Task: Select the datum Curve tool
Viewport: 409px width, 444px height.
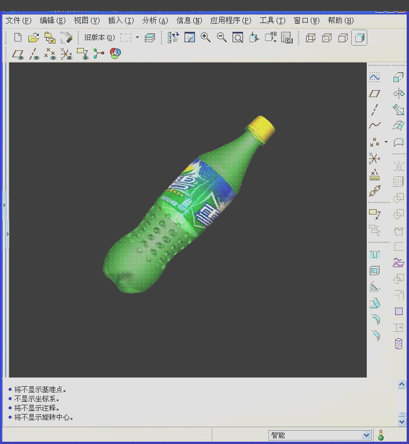Action: coord(375,125)
